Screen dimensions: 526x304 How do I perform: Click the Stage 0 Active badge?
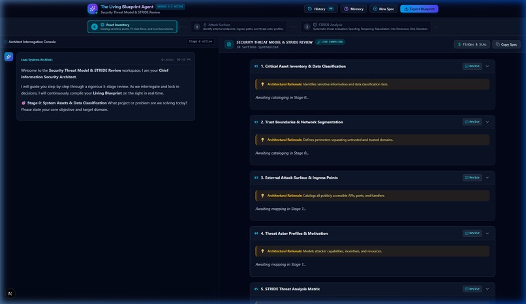point(200,42)
